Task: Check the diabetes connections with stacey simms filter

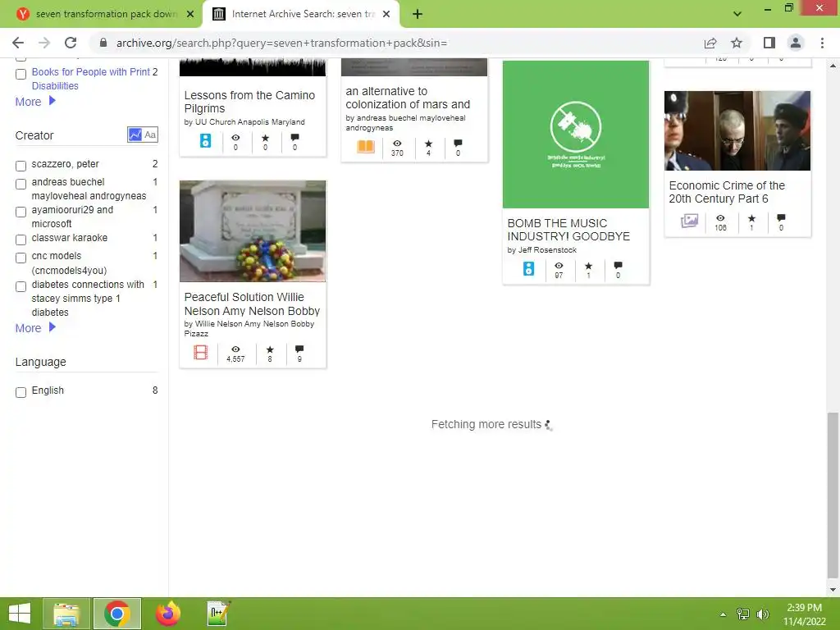Action: 21,286
